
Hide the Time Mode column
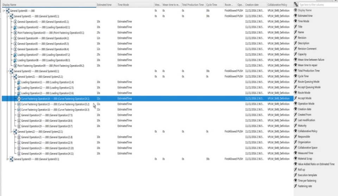[x=295, y=21]
